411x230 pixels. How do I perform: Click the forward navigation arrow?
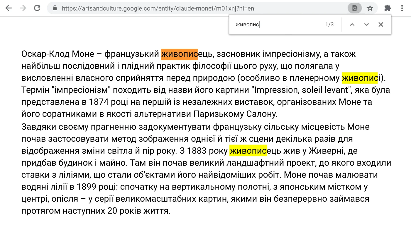click(x=23, y=8)
